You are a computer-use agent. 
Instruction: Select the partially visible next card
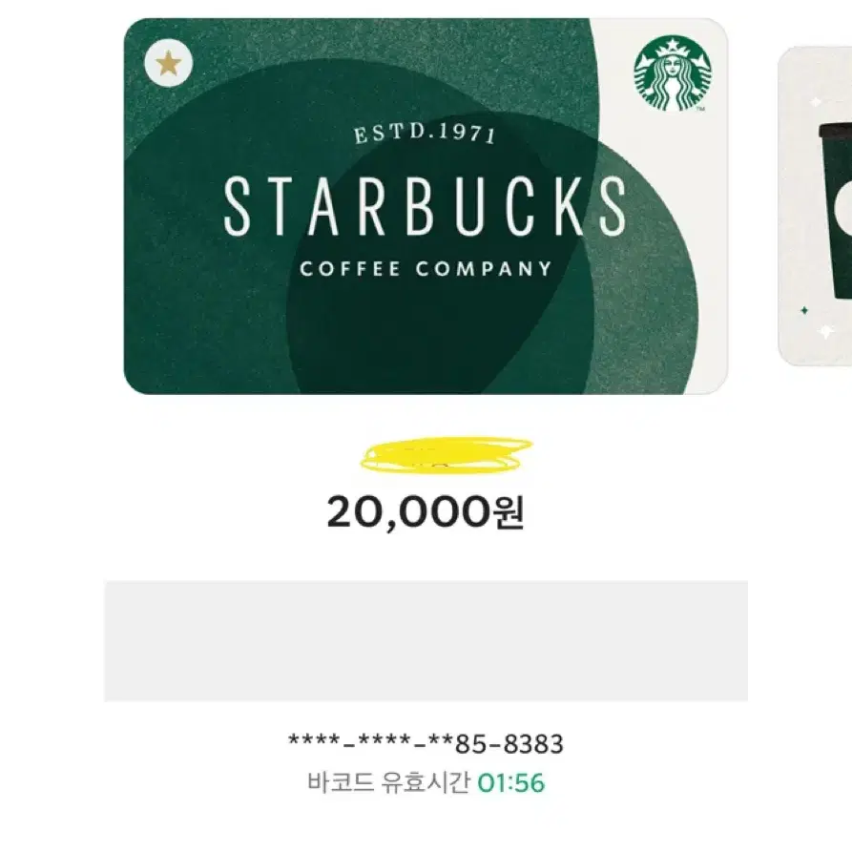(815, 206)
